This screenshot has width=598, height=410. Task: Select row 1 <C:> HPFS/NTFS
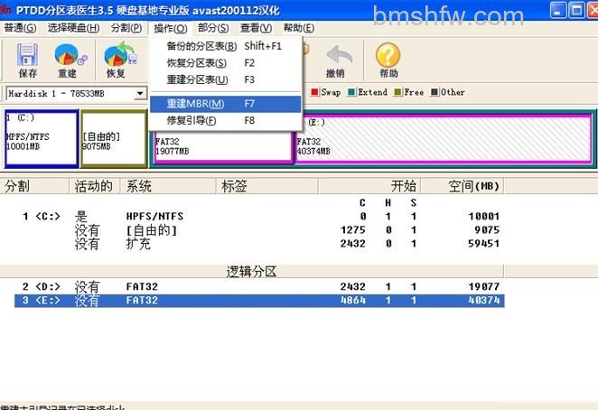tap(259, 216)
